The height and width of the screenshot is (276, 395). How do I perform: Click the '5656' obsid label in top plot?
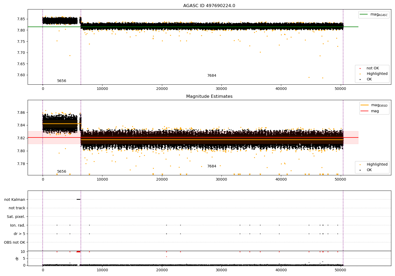coord(62,81)
